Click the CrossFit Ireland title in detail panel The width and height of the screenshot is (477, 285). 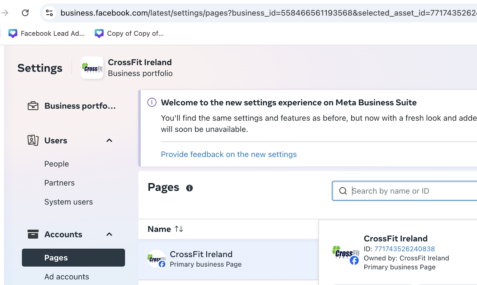(396, 239)
